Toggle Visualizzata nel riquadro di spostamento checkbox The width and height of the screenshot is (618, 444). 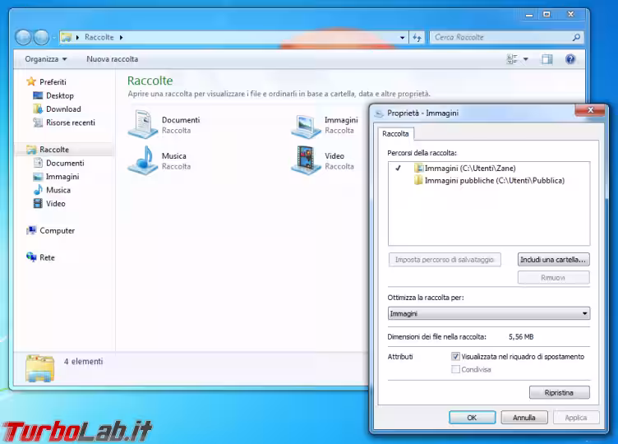(x=455, y=357)
